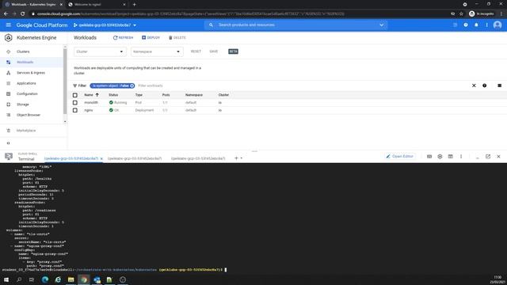Click the Delete button in Workloads toolbar

pyautogui.click(x=177, y=38)
